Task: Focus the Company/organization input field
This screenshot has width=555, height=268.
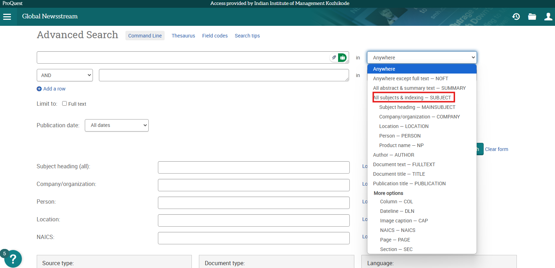Action: (254, 185)
